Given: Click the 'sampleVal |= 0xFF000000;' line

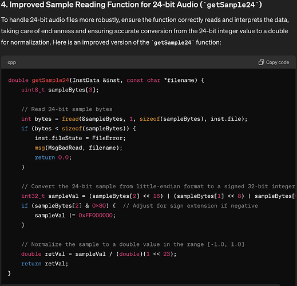Looking at the screenshot, I should pos(75,216).
